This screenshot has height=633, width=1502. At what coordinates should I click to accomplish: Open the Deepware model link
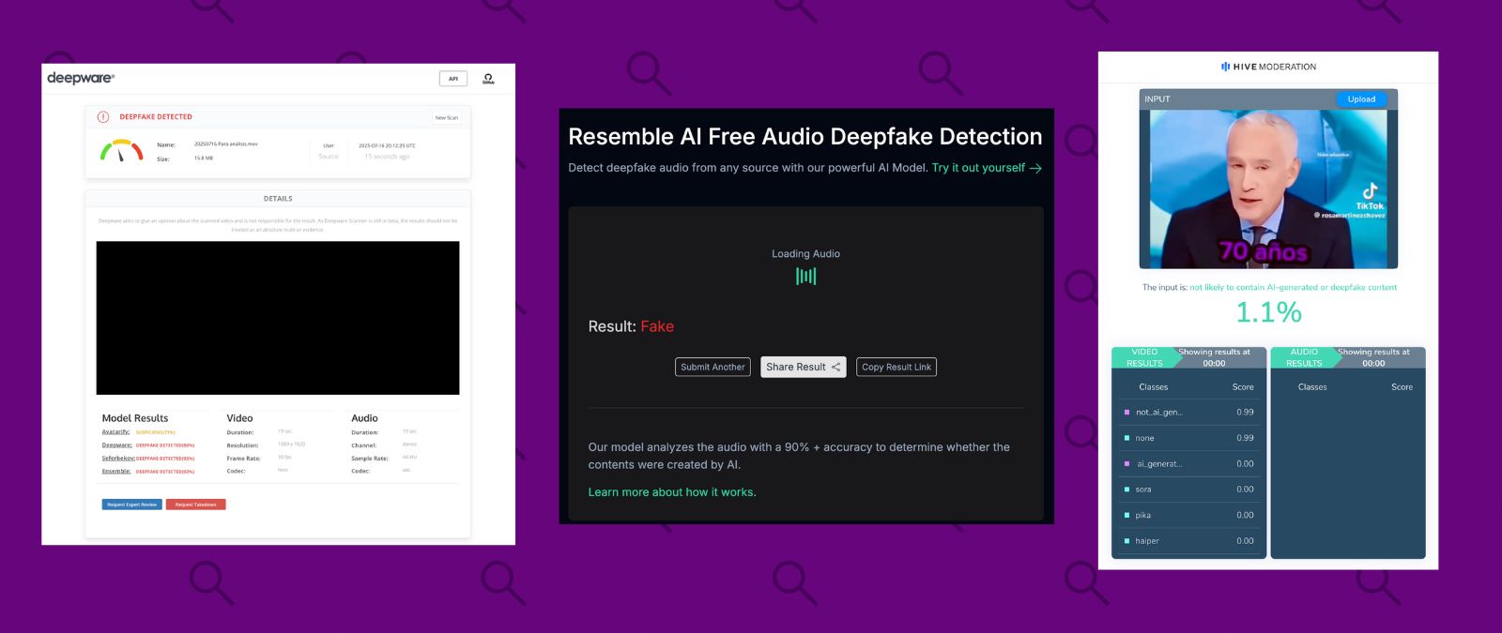pos(117,445)
